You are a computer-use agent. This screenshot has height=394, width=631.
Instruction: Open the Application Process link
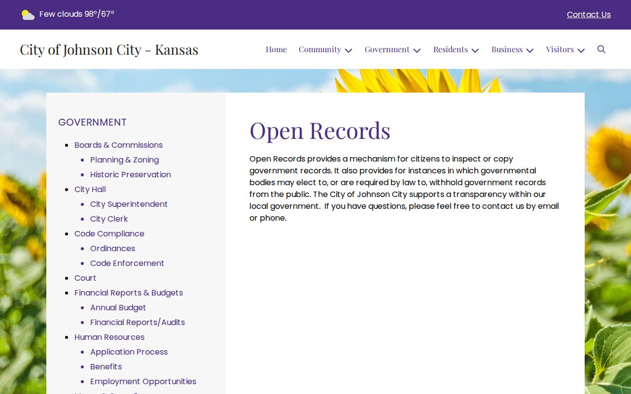click(129, 352)
